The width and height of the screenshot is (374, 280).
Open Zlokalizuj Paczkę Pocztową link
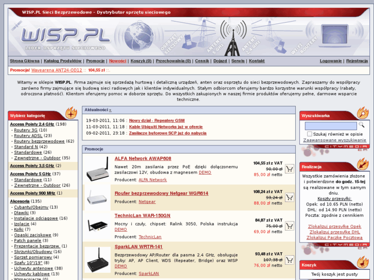334,237
